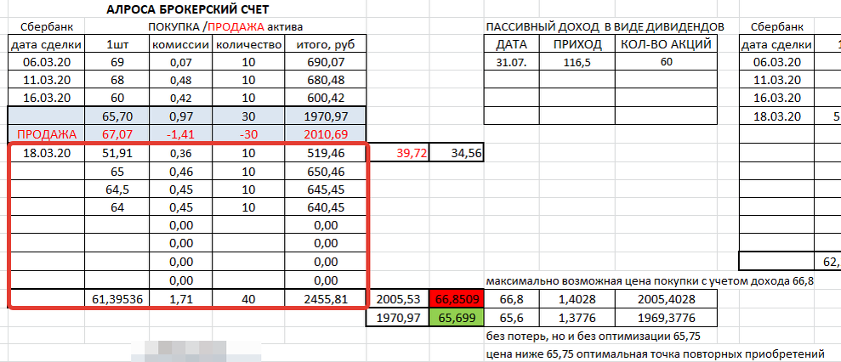The height and width of the screenshot is (362, 841).
Task: Click the commission cell 0,36
Action: (181, 153)
